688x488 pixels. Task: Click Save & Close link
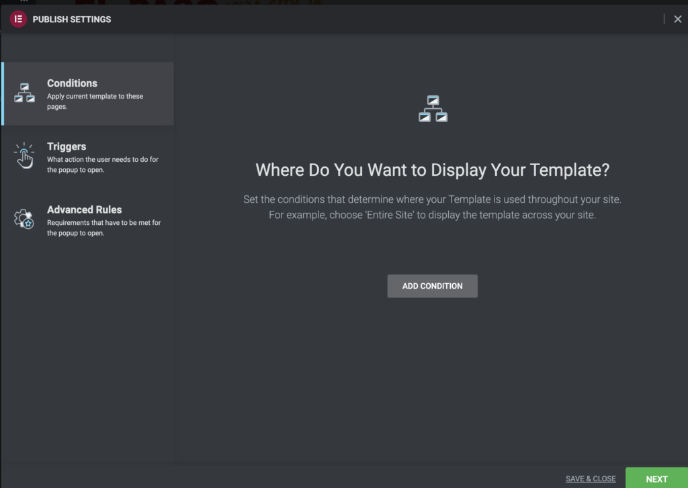pyautogui.click(x=590, y=479)
